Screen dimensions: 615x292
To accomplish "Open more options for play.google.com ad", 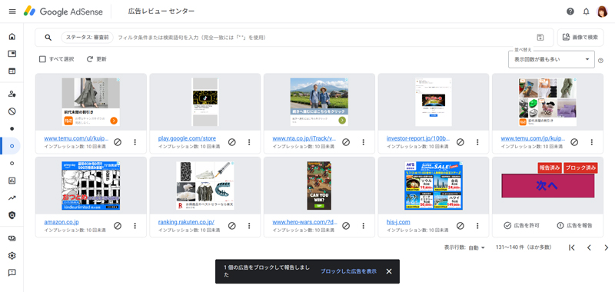I will point(249,142).
